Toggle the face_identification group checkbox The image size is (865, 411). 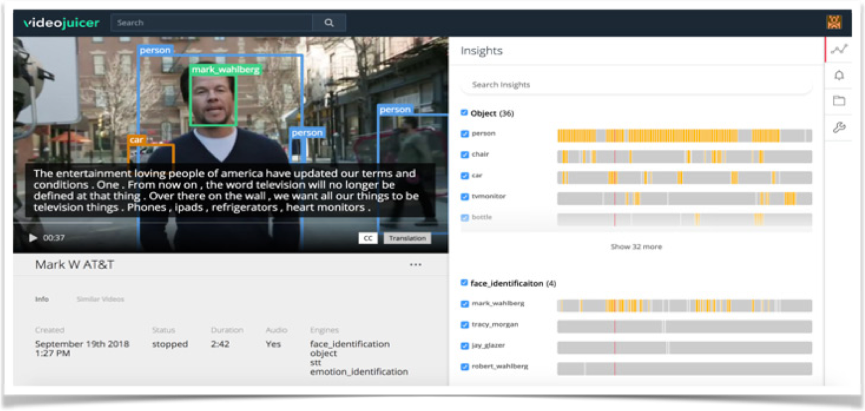[x=464, y=283]
